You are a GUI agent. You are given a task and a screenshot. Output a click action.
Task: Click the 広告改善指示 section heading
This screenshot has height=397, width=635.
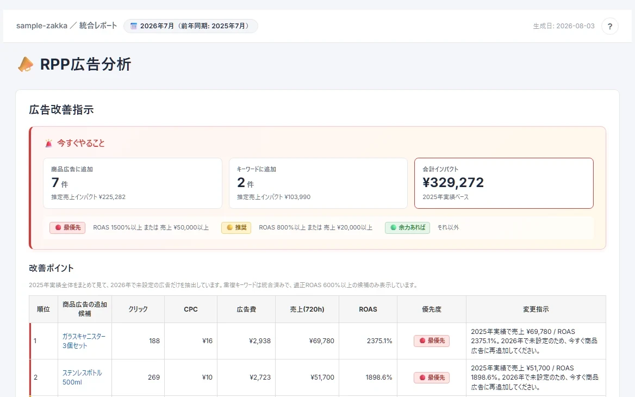tap(61, 110)
